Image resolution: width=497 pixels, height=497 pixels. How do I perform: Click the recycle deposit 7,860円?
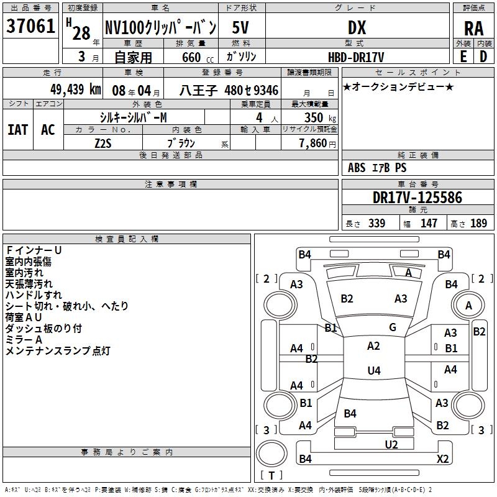pyautogui.click(x=317, y=144)
